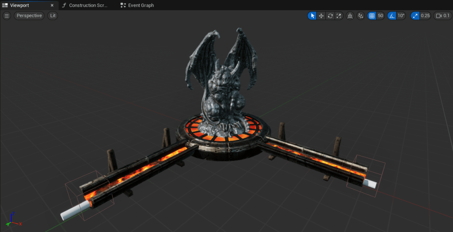453x232 pixels.
Task: Open surface snapping options icon
Action: 361,16
